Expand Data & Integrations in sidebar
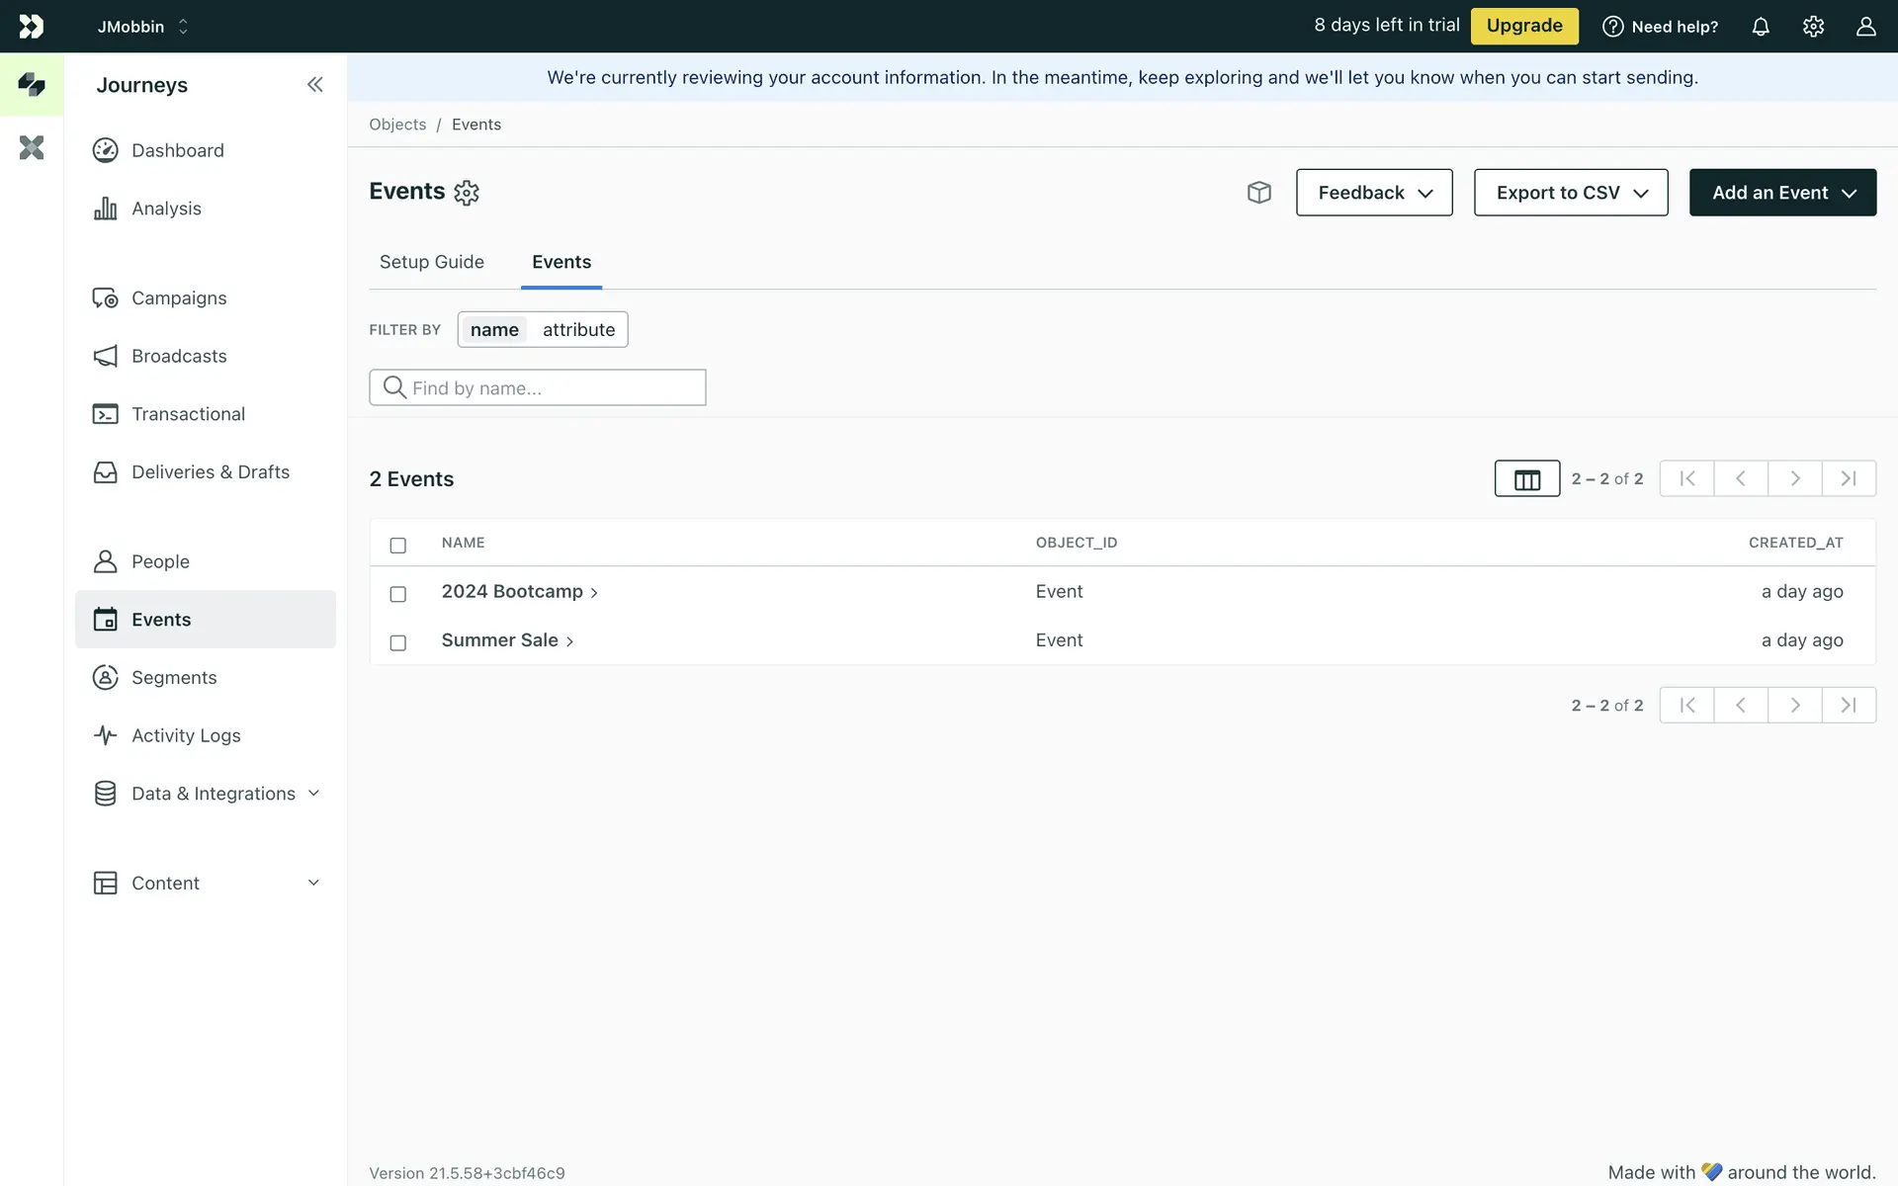1898x1186 pixels. pyautogui.click(x=213, y=794)
